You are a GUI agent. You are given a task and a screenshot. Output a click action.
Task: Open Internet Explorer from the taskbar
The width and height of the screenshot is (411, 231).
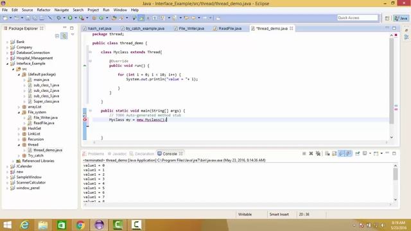coord(24,225)
